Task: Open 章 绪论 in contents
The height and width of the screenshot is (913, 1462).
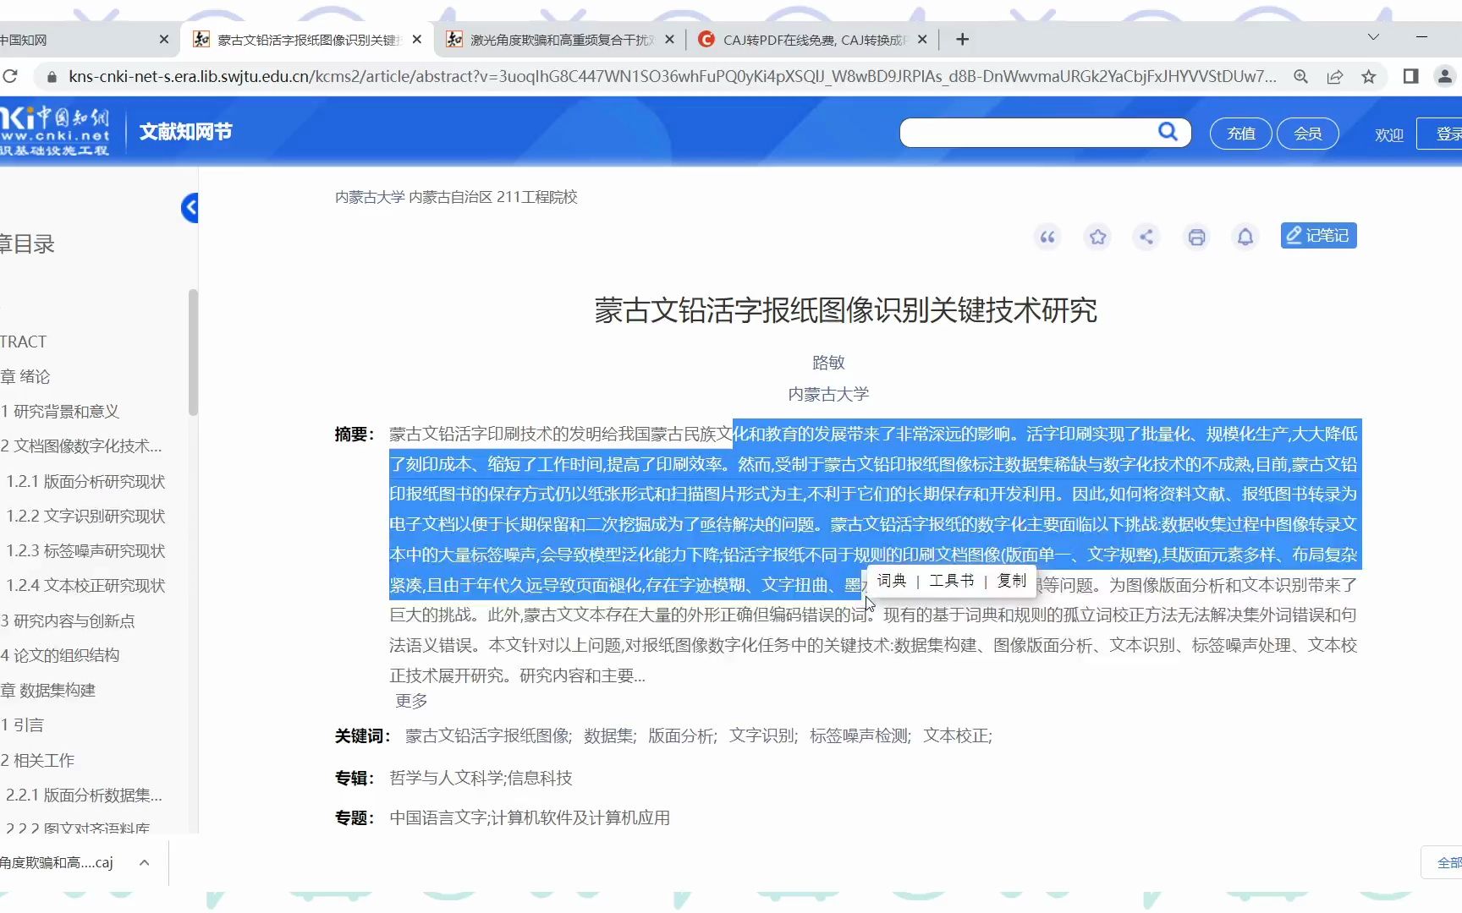Action: [25, 376]
